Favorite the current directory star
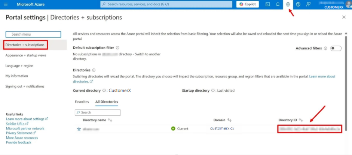Viewport: 352px width, 155px height. click(79, 129)
